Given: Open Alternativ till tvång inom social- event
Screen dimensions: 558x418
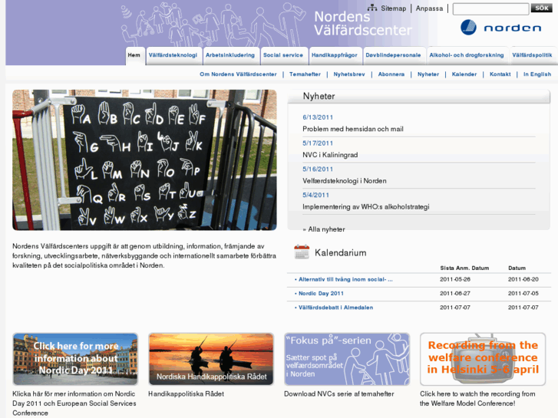Looking at the screenshot, I should pyautogui.click(x=345, y=280).
